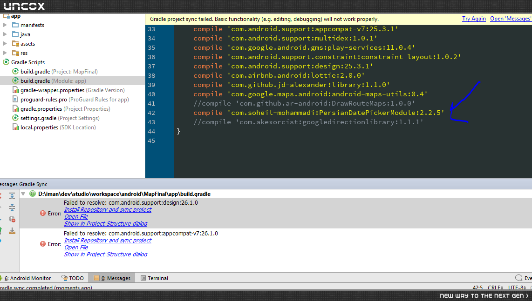The image size is (532, 301).
Task: Click the red error icon for design:26.1.0
Action: click(x=43, y=213)
